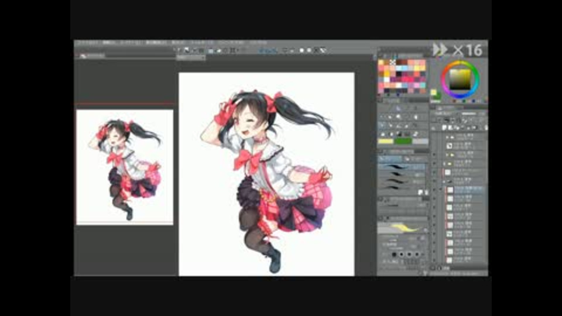Open the File menu in the menu bar
The width and height of the screenshot is (562, 316).
(87, 43)
